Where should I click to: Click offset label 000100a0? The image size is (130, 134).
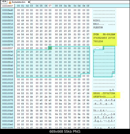click(x=8, y=110)
